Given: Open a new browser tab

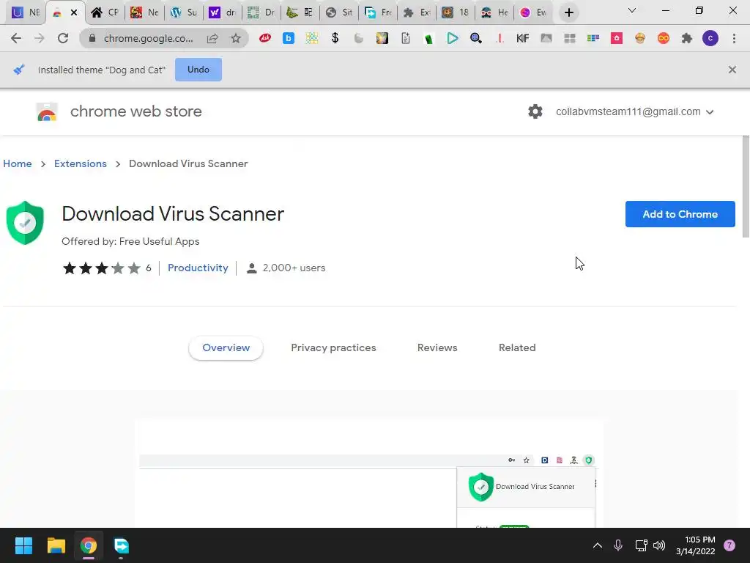Looking at the screenshot, I should click(568, 13).
